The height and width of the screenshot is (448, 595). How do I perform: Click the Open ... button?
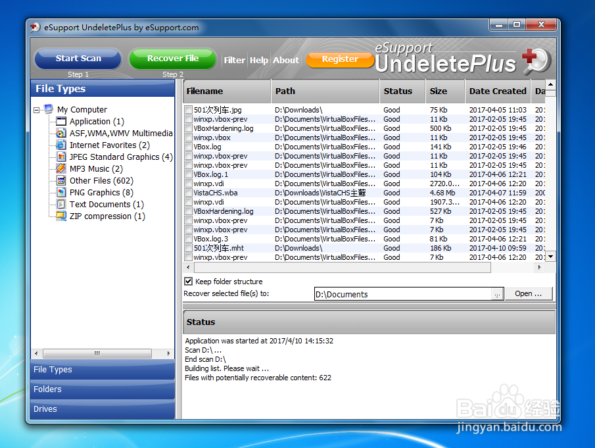(528, 293)
